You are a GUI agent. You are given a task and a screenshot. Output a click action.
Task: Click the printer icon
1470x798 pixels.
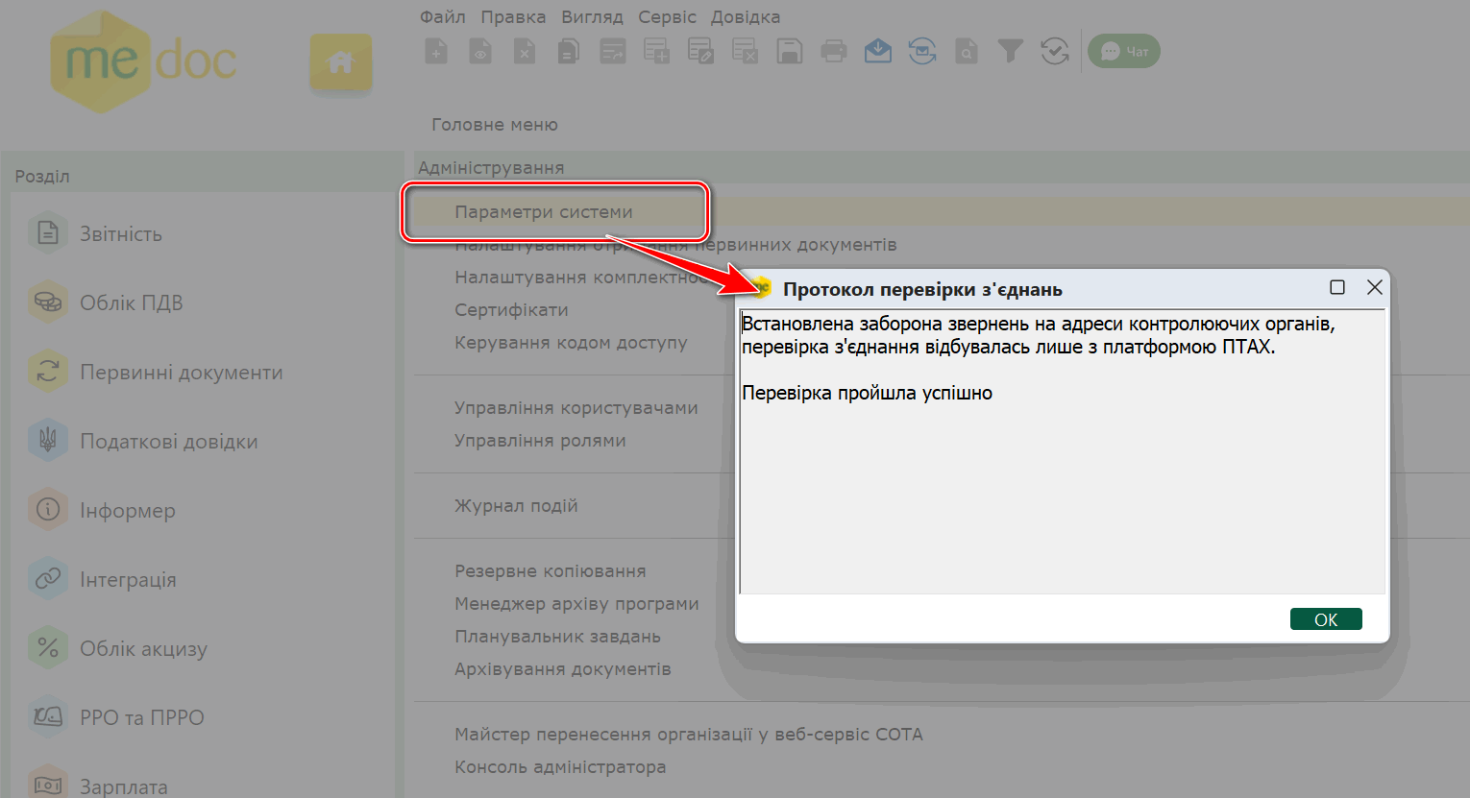(834, 51)
